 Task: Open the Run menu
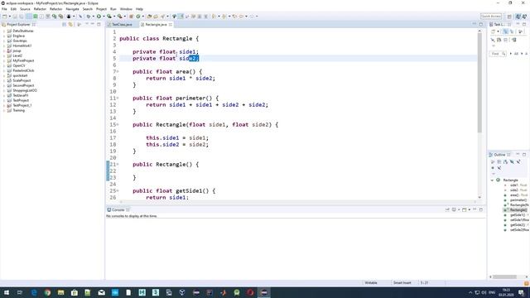[x=113, y=9]
